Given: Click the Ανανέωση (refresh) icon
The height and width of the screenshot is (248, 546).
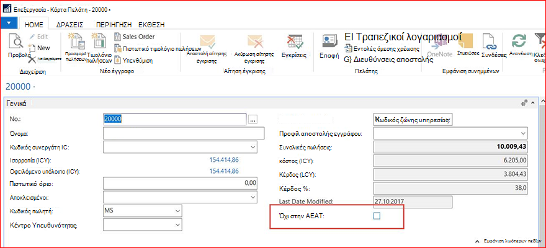Looking at the screenshot, I should point(519,42).
